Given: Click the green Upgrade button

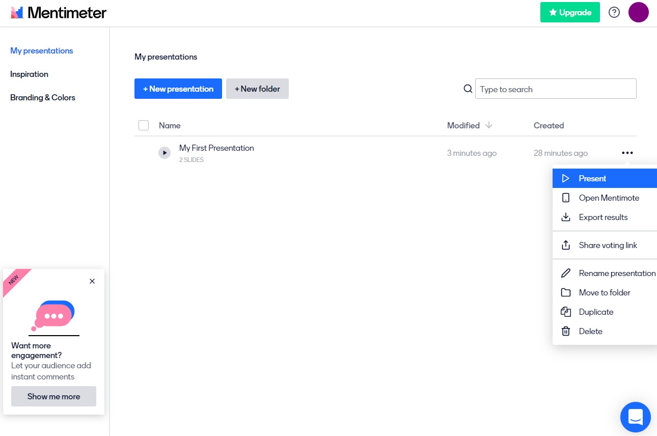Looking at the screenshot, I should coord(570,12).
